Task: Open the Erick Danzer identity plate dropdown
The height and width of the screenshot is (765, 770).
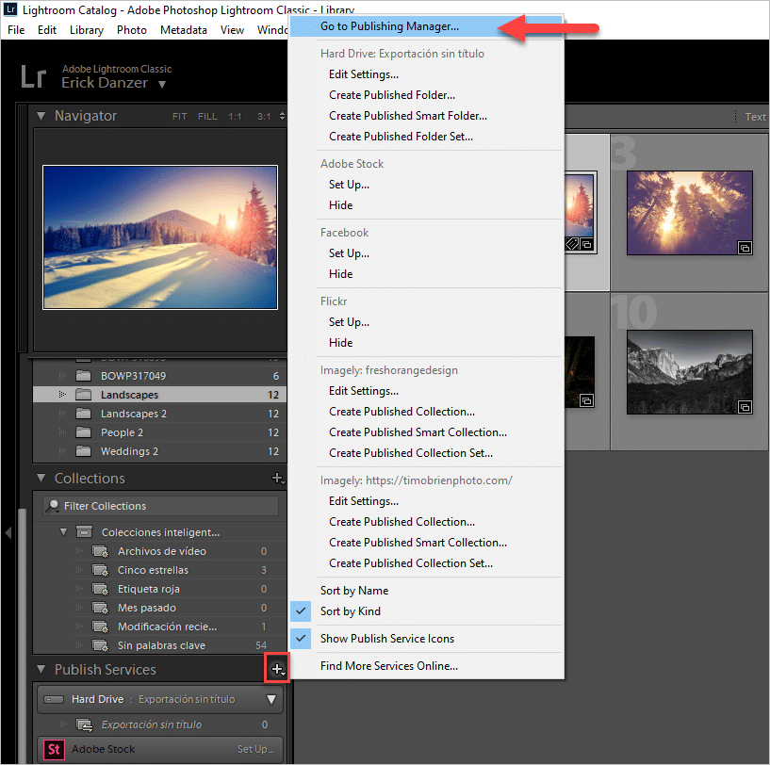Action: click(162, 85)
